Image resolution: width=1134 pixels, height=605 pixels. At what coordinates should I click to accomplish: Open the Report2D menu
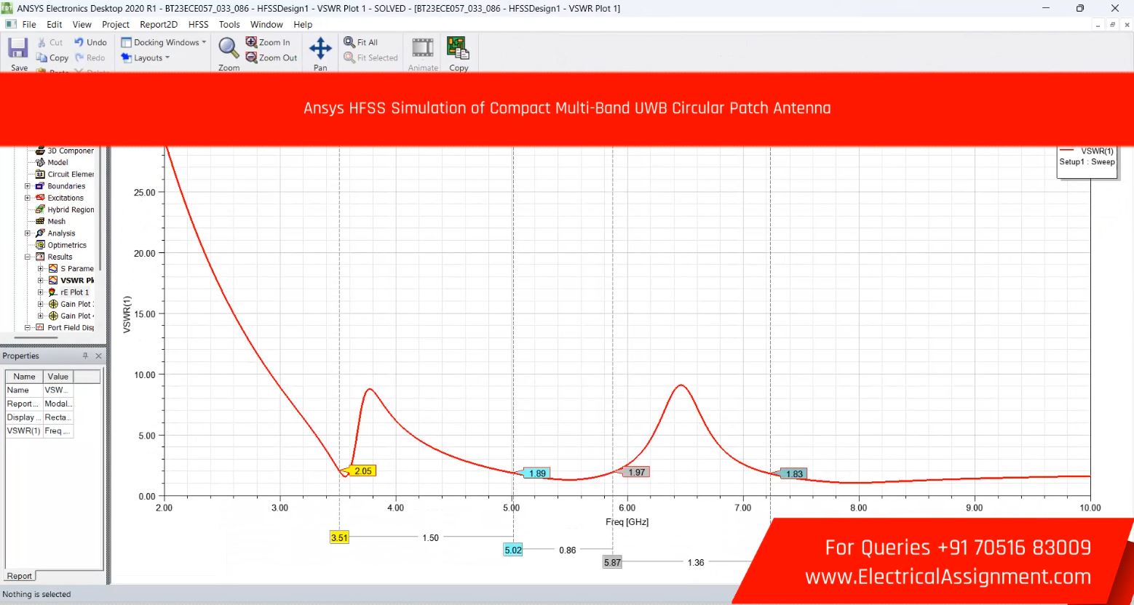point(159,24)
